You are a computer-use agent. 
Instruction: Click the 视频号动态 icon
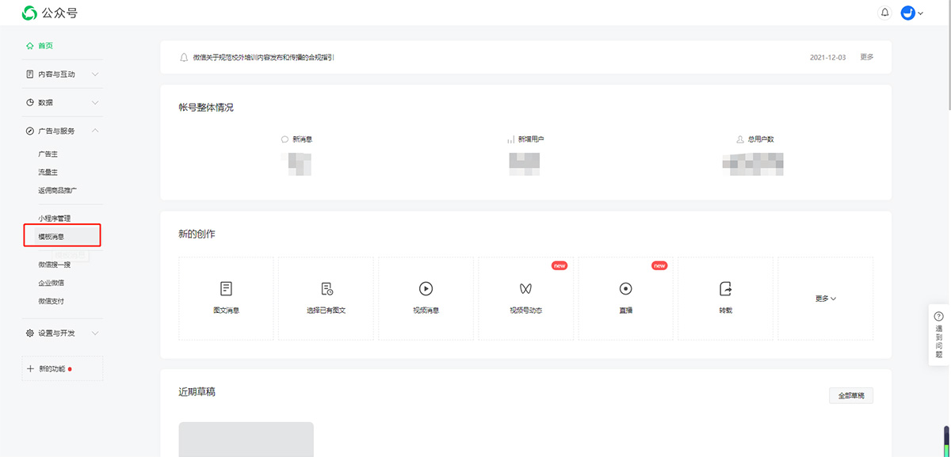coord(525,289)
